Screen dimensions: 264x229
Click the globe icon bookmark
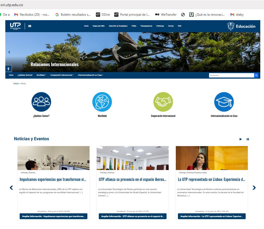click(183, 15)
